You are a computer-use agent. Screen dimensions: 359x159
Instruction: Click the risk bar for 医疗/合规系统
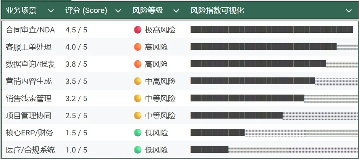point(209,149)
